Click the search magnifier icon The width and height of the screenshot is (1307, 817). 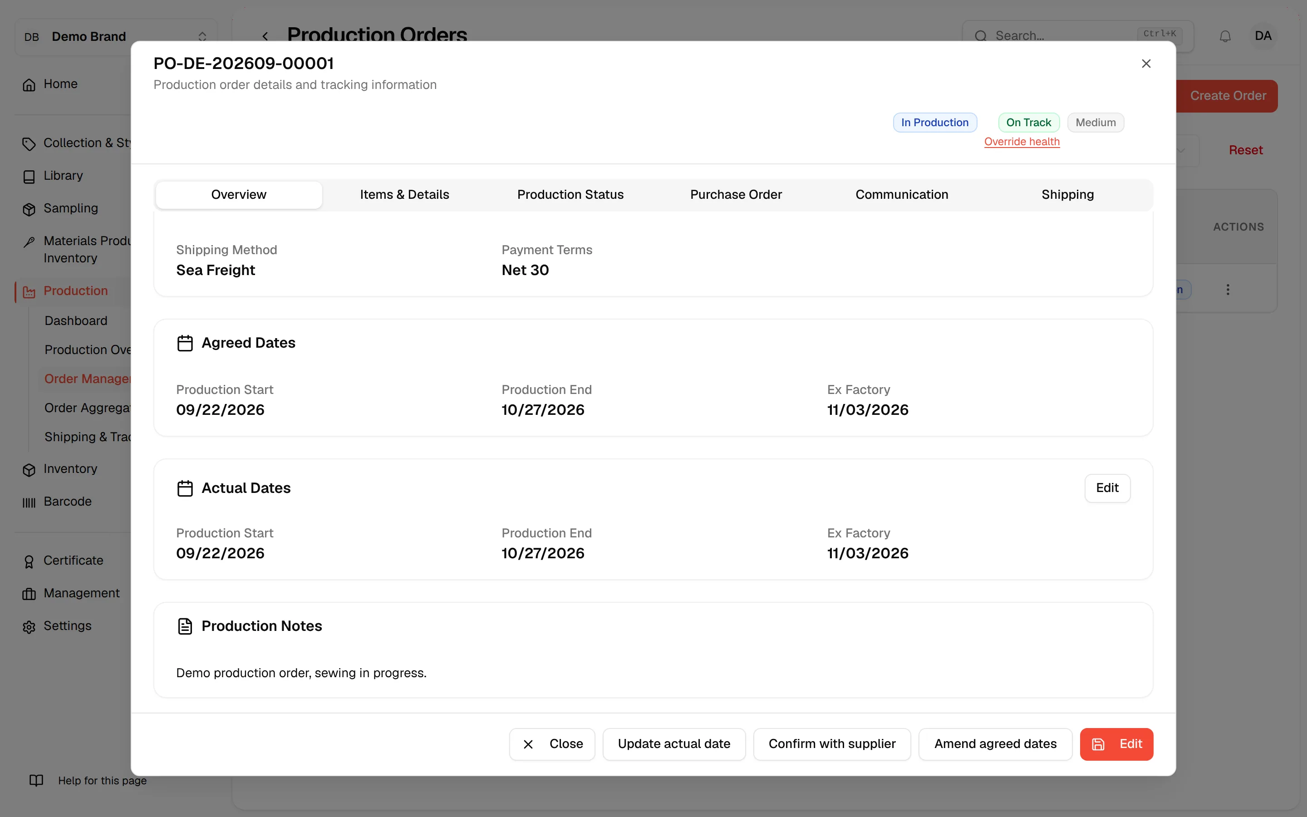coord(980,36)
